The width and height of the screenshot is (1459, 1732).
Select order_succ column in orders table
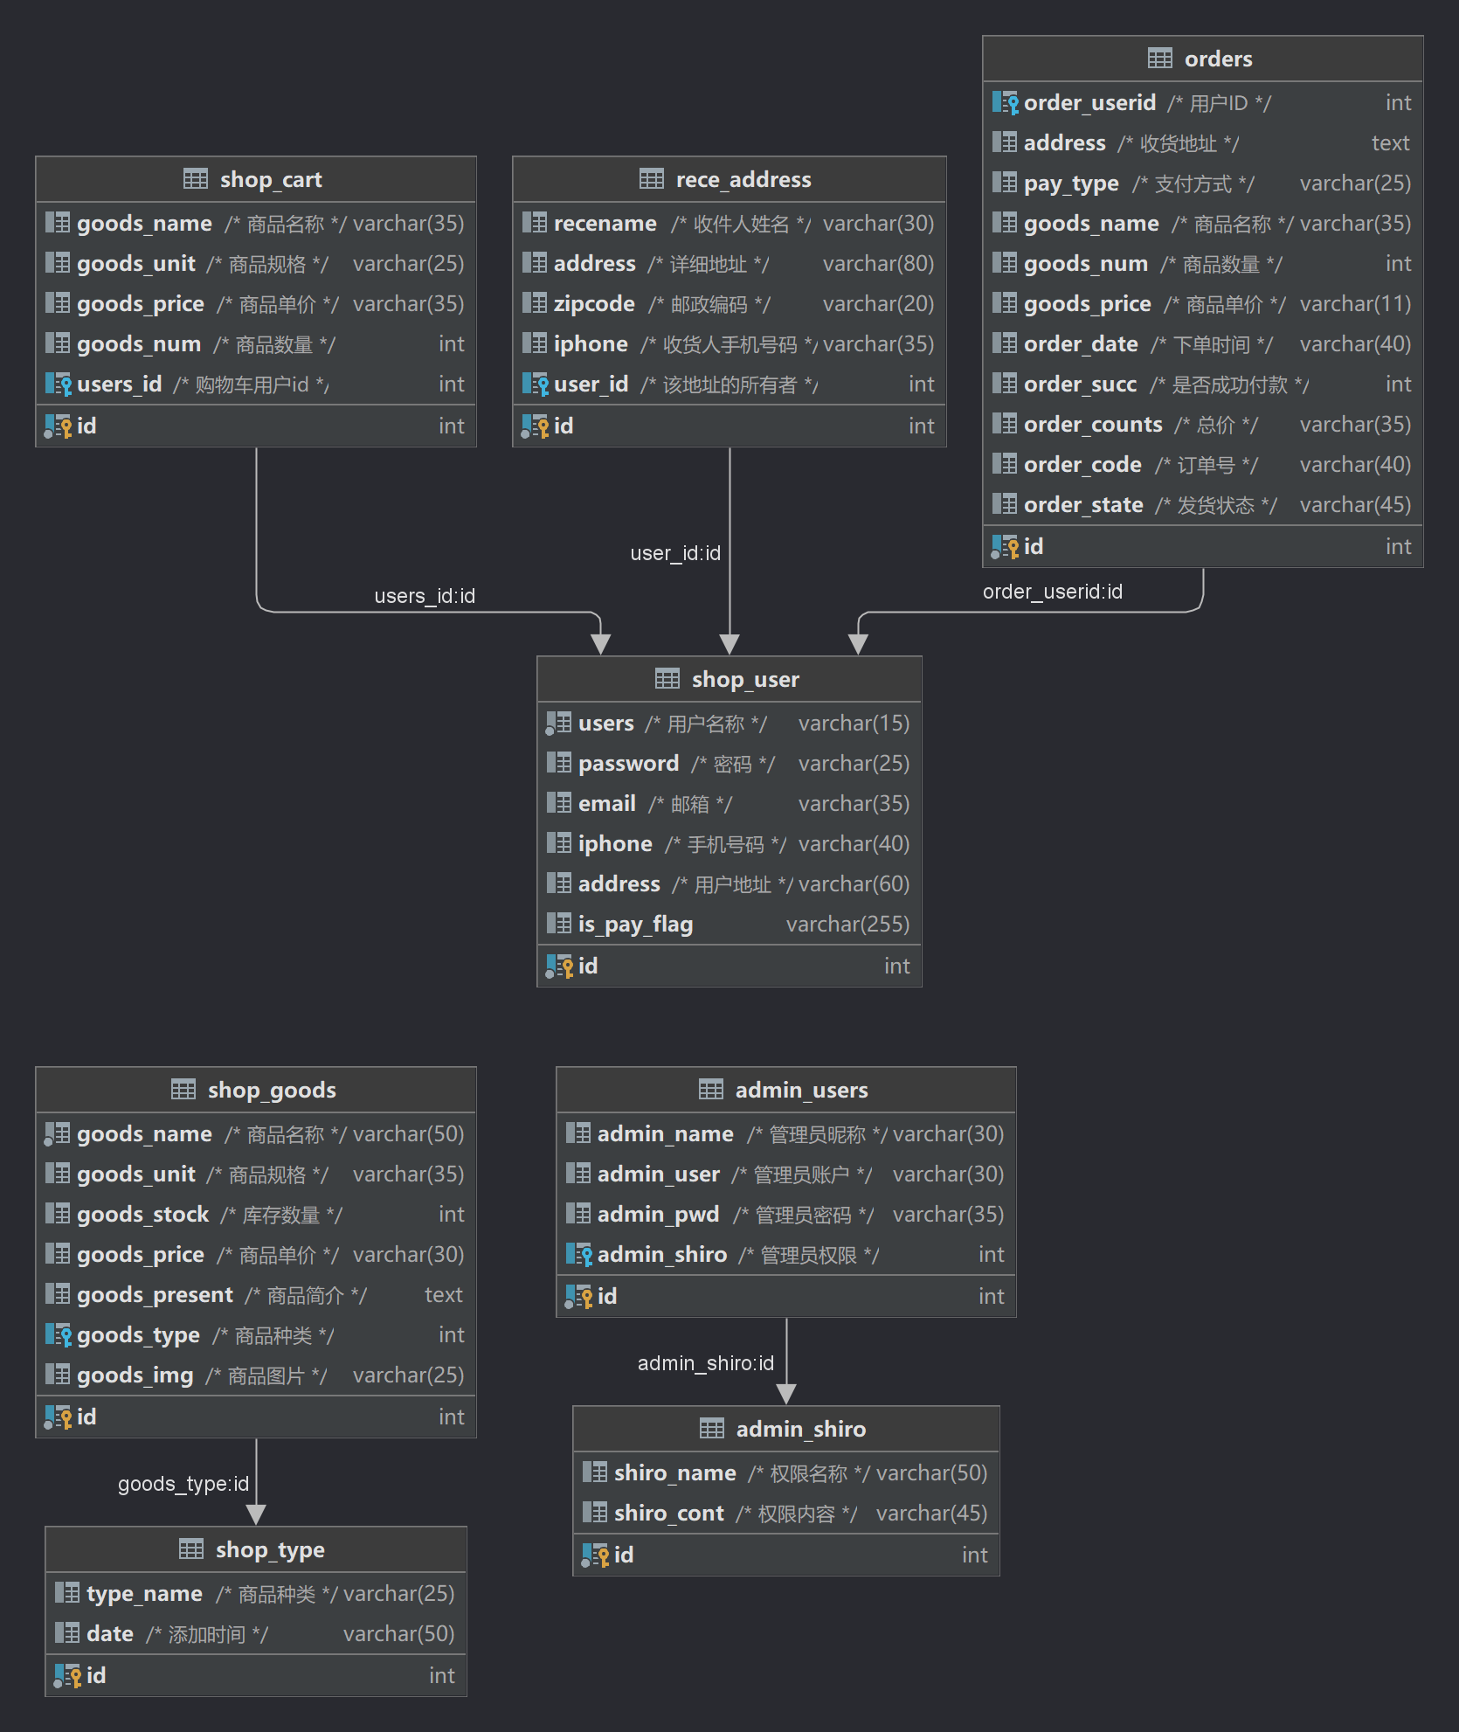click(x=1203, y=385)
